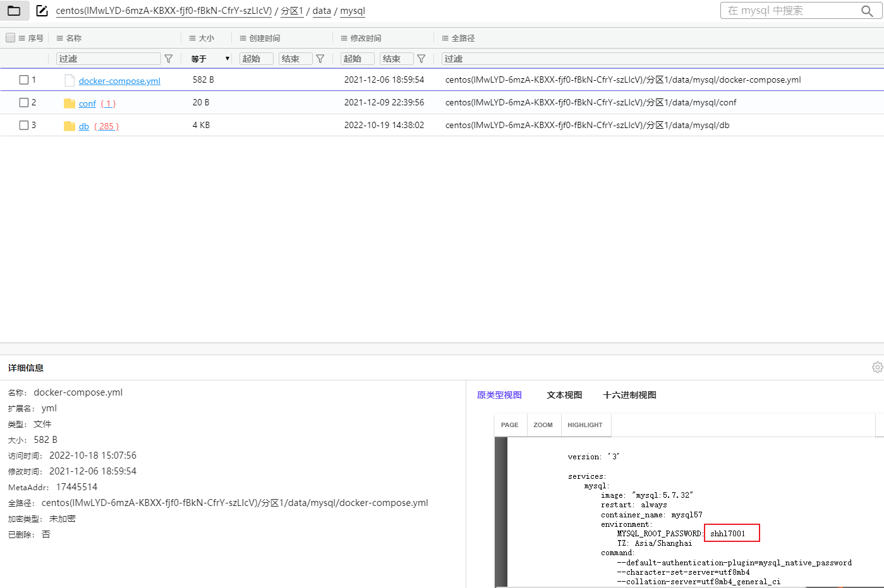The width and height of the screenshot is (884, 588).
Task: Open the 全路径 column header menu
Action: coord(445,38)
